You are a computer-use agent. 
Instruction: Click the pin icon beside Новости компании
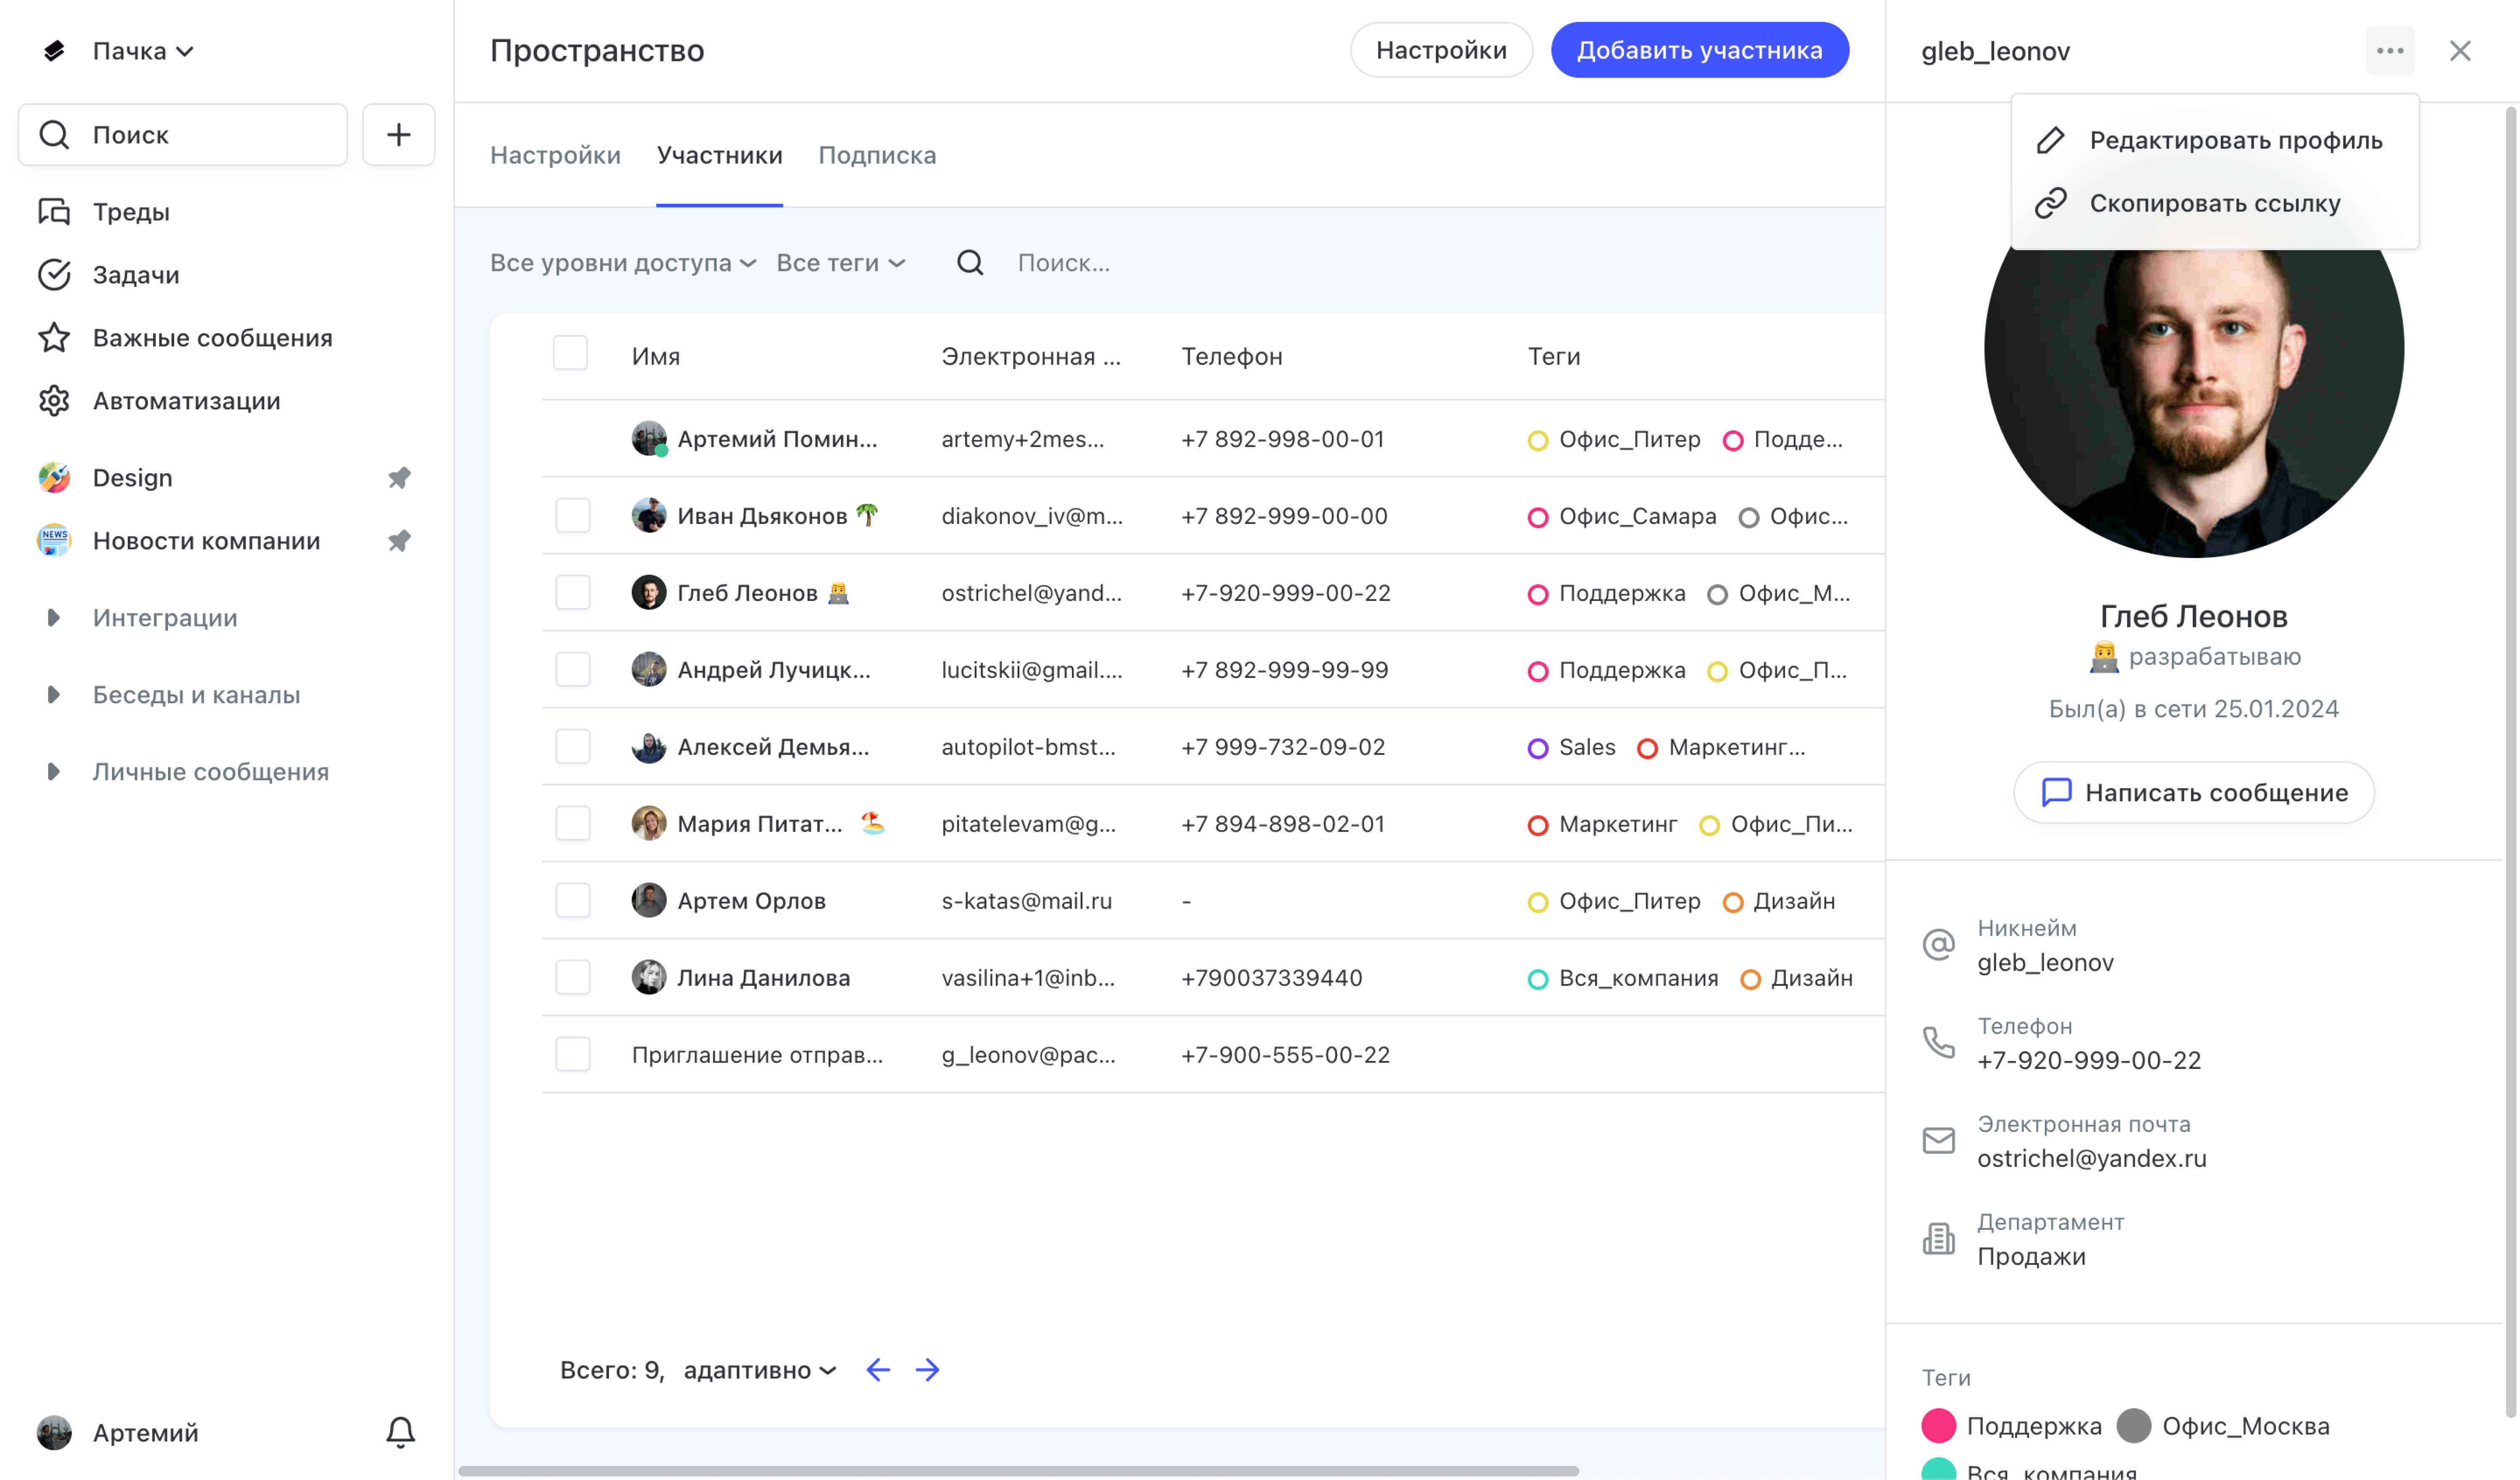pos(399,541)
